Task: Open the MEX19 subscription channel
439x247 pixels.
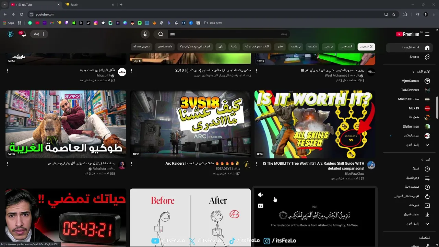Action: (409, 108)
